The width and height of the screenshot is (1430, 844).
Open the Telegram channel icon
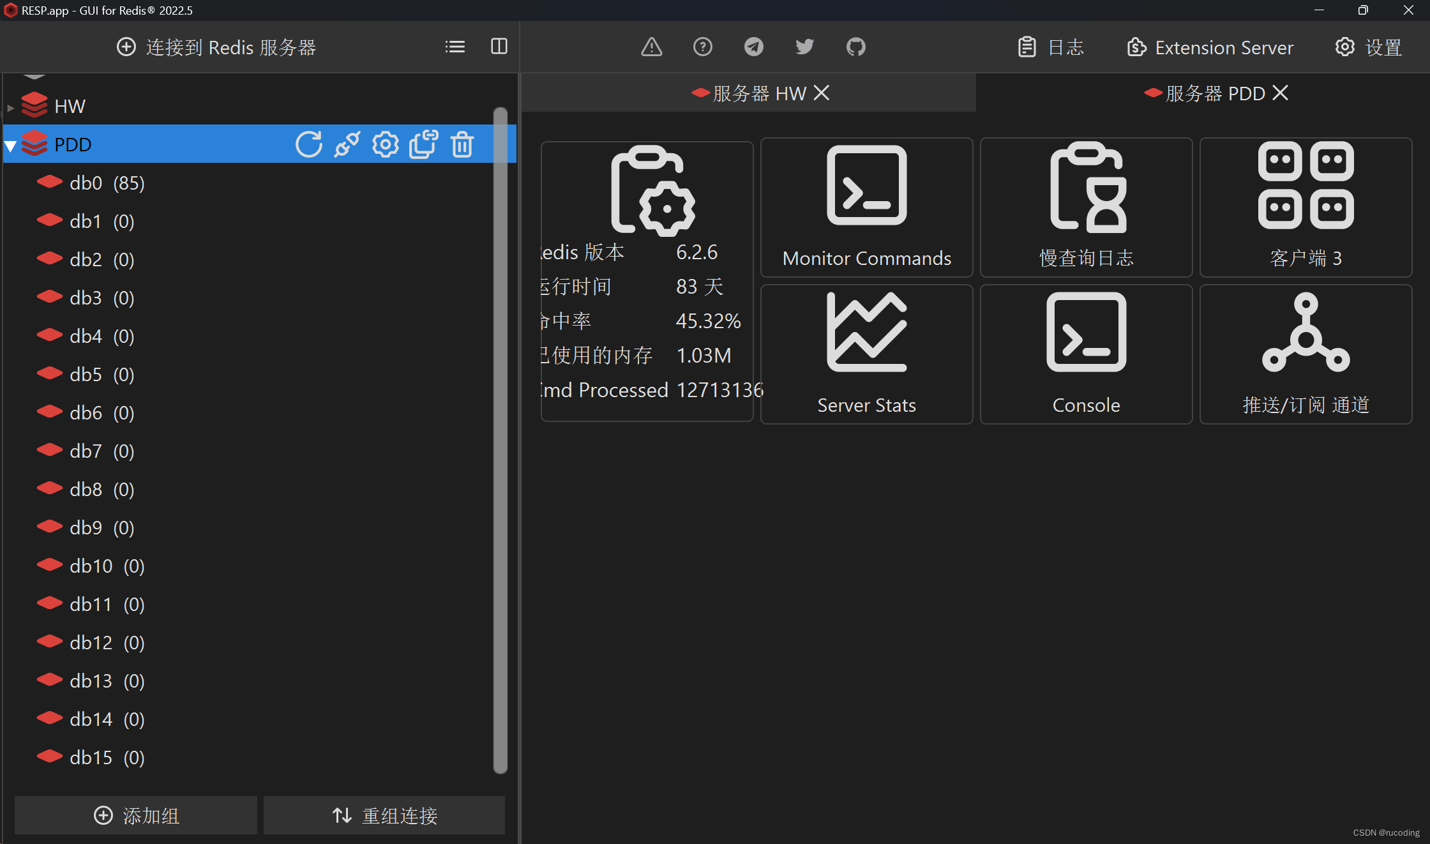754,47
